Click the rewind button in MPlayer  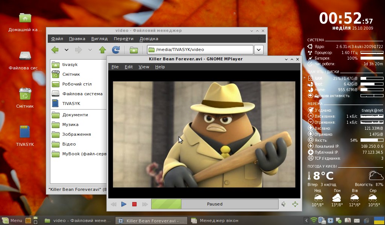tap(114, 204)
